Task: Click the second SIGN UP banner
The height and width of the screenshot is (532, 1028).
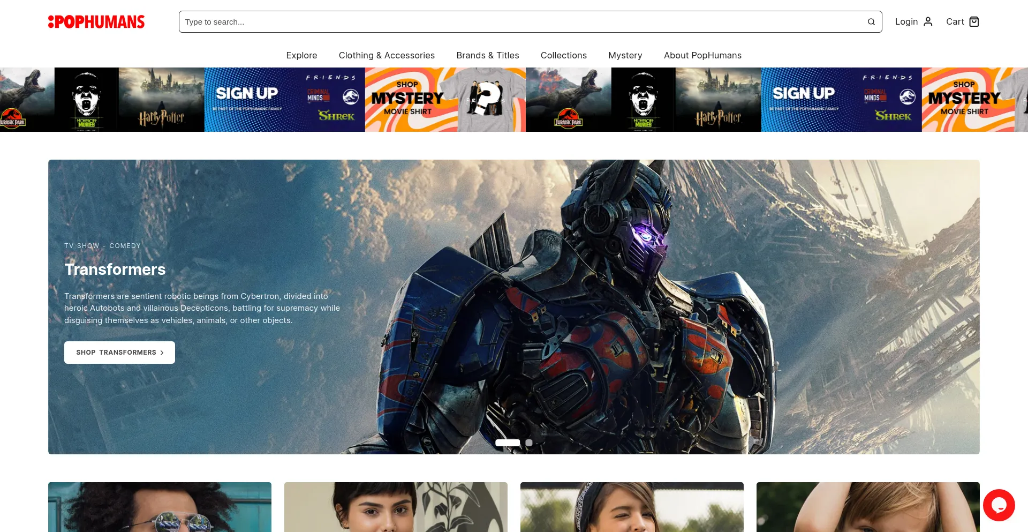Action: point(842,100)
